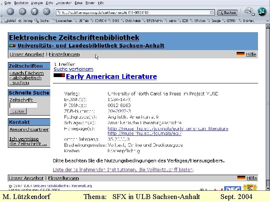
Task: Open the muse early_american_literature homepage link
Action: coord(168,129)
